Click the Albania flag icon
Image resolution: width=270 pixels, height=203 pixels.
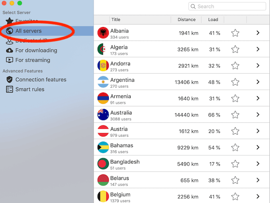pyautogui.click(x=103, y=33)
